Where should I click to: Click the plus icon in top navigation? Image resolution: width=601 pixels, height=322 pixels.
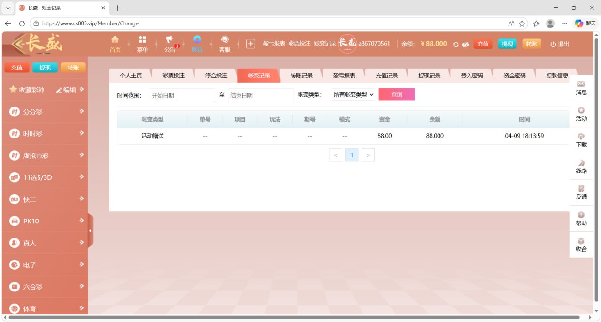click(251, 44)
